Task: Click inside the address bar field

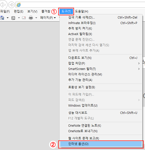Action: click(82, 5)
